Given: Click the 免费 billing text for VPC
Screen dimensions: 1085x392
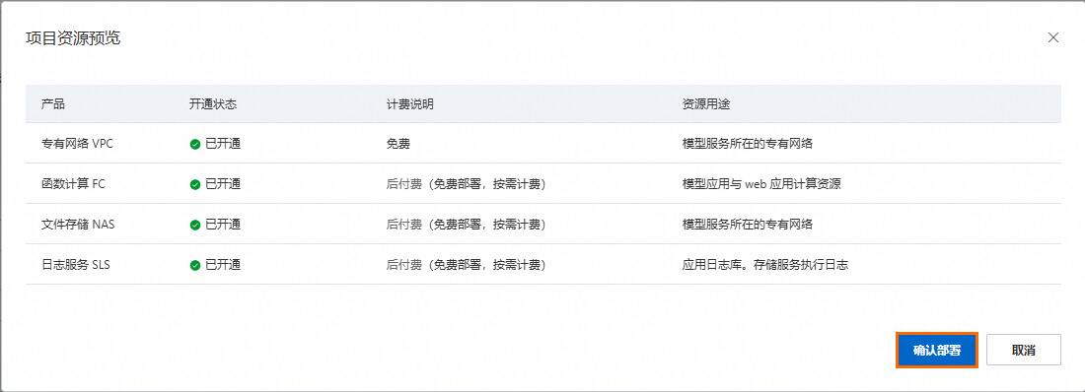Looking at the screenshot, I should click(398, 144).
